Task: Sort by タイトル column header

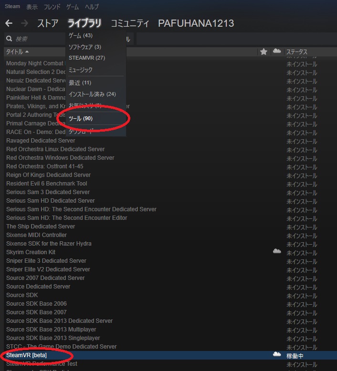Action: click(x=17, y=52)
